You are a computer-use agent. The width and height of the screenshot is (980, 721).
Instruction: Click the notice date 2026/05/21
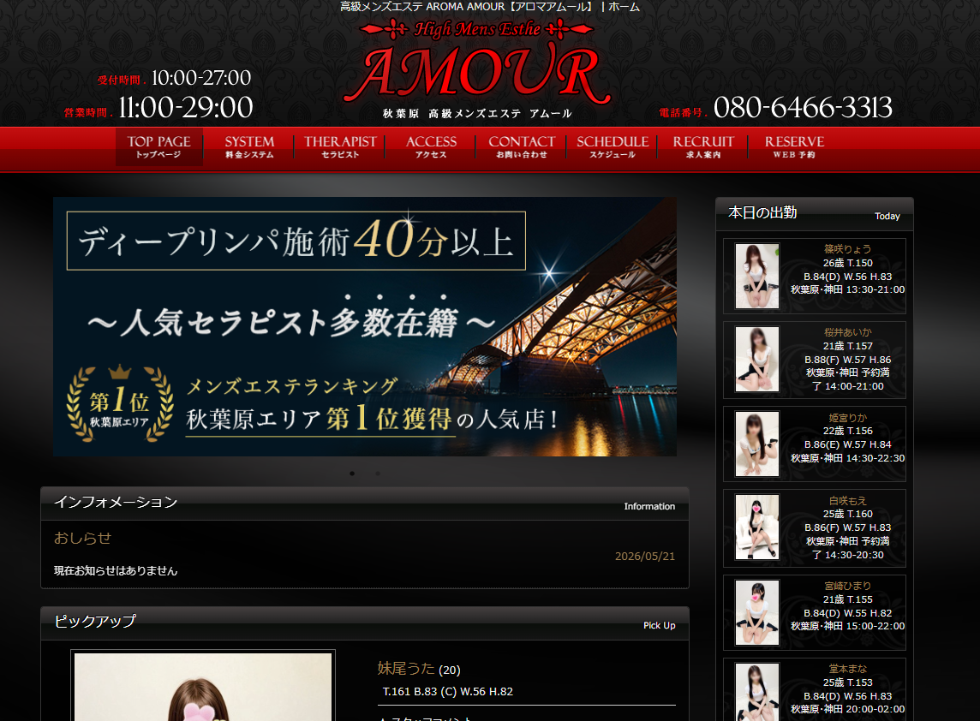pos(645,556)
